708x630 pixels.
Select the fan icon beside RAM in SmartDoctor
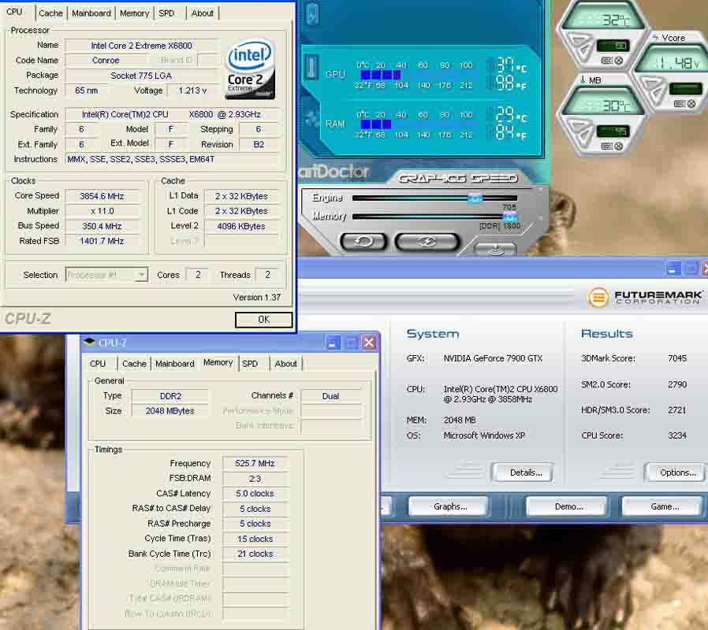[311, 118]
